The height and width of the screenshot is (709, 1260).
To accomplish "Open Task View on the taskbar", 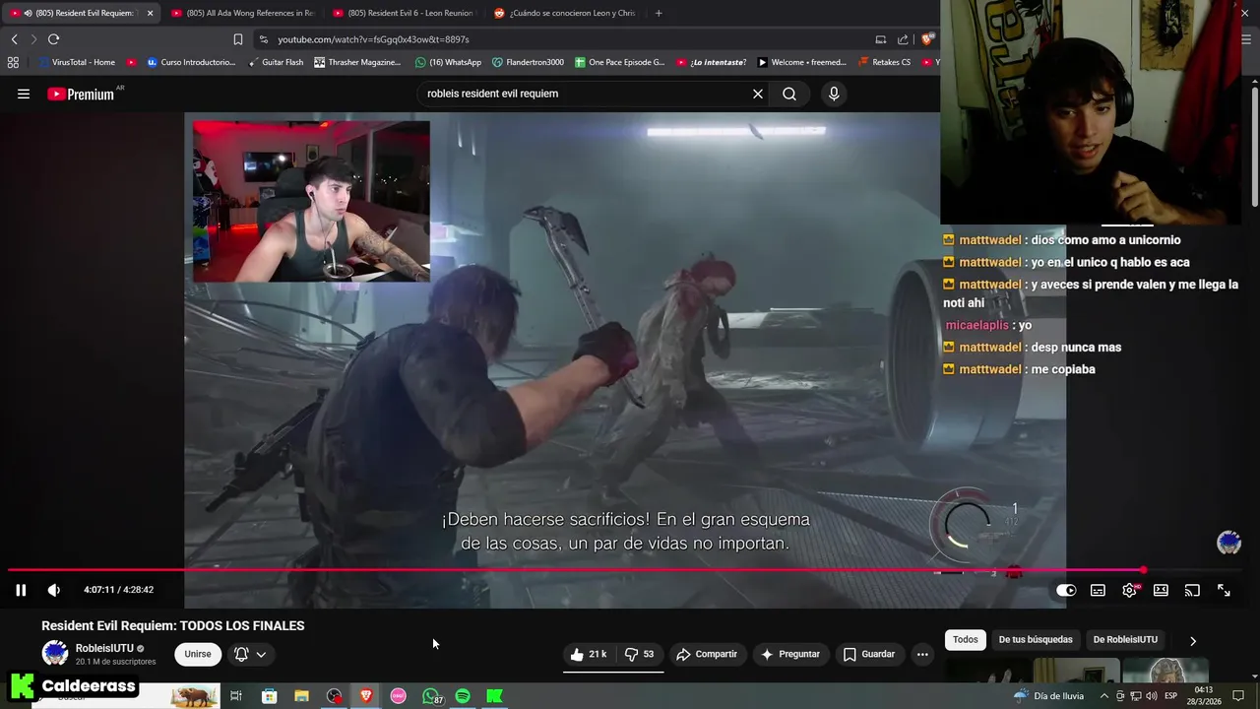I will click(236, 696).
